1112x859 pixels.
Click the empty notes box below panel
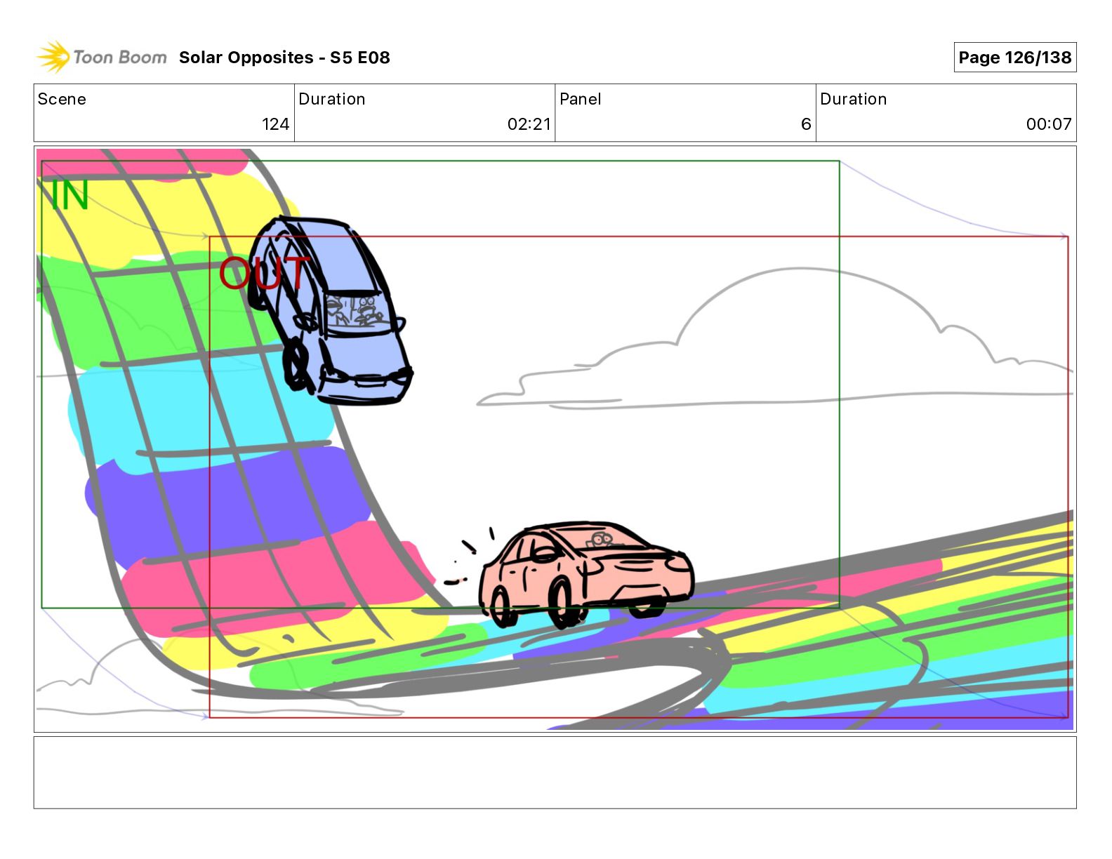555,772
